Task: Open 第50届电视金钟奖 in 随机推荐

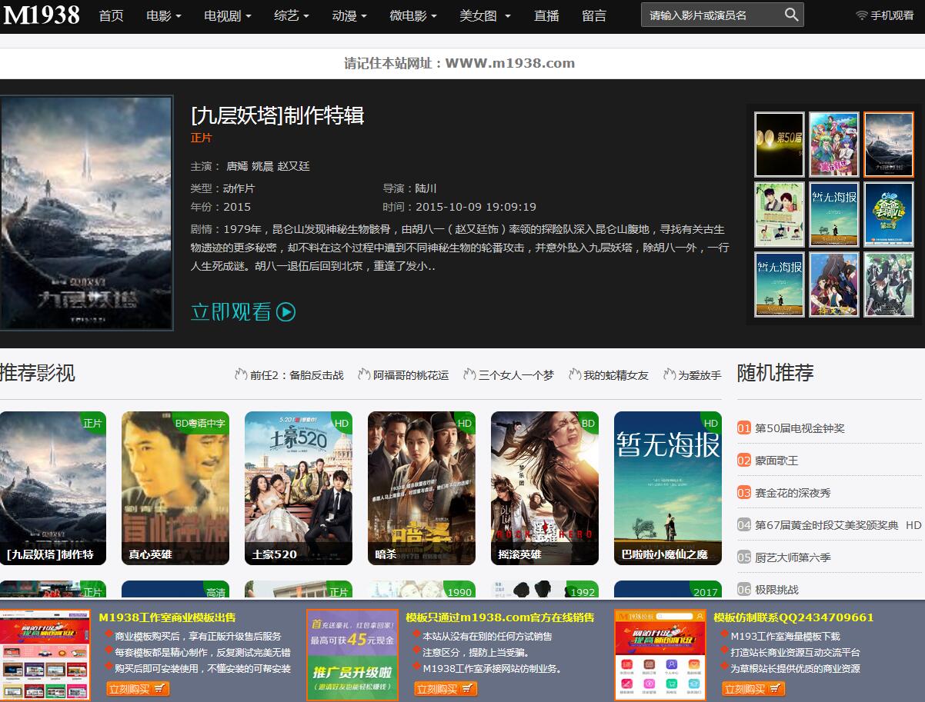Action: [800, 428]
